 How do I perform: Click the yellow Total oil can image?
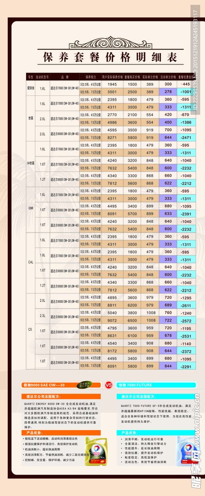point(96,452)
